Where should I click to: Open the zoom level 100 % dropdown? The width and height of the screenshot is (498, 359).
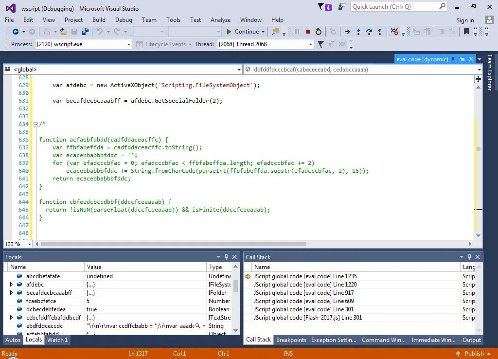coord(30,244)
